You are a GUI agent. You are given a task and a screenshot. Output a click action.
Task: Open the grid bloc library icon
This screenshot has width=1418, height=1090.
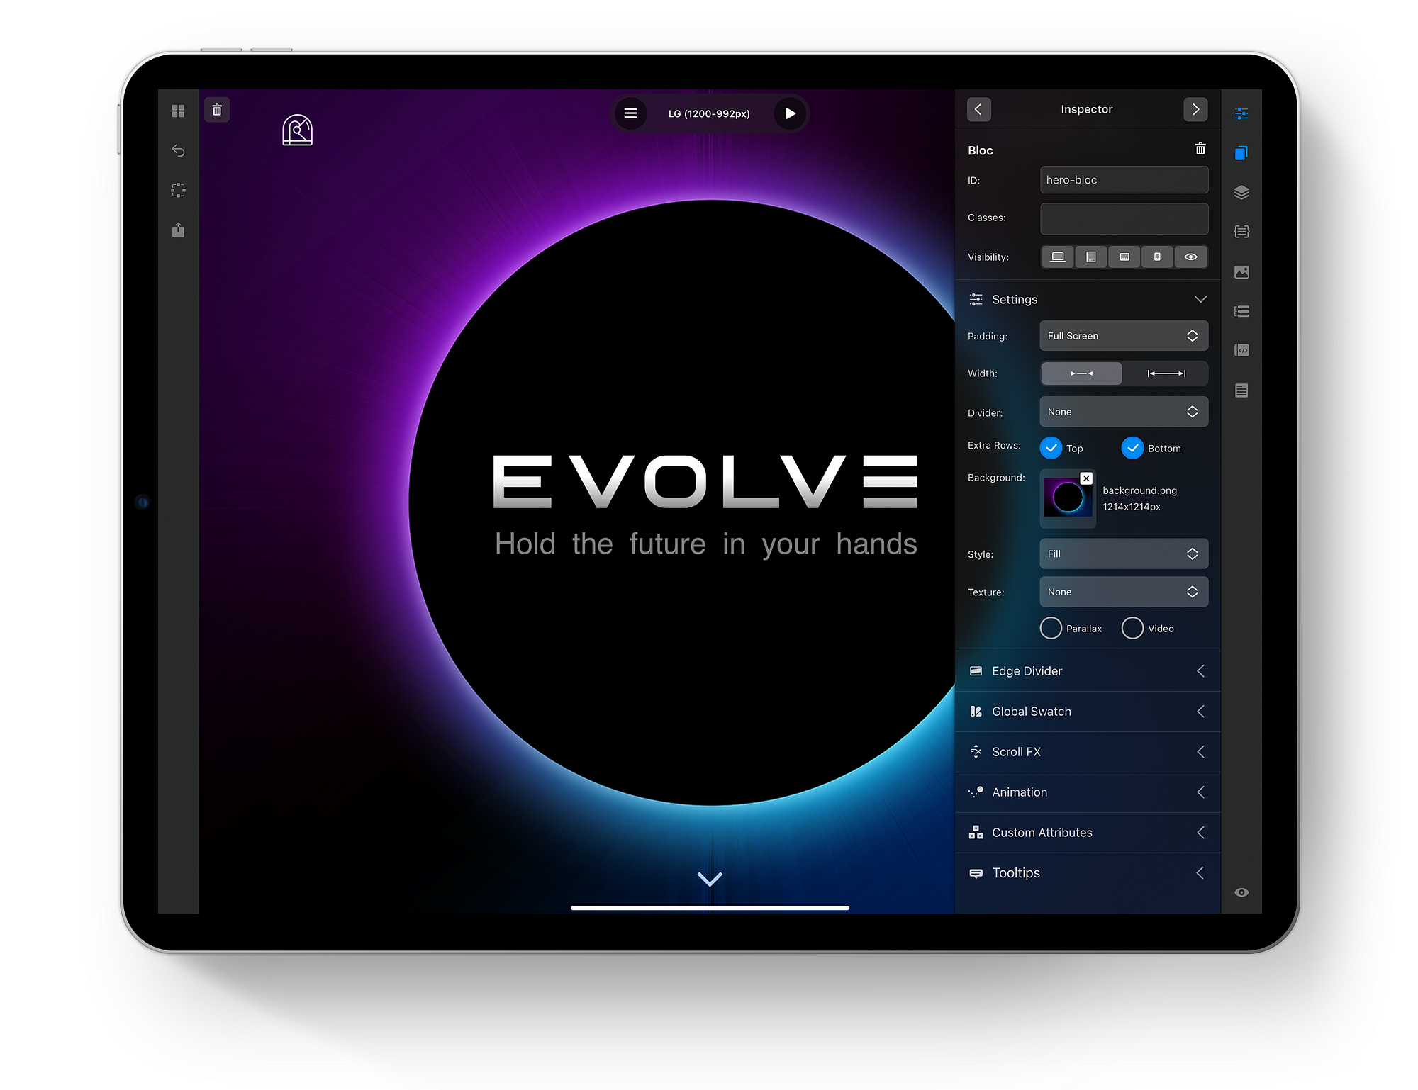click(x=178, y=111)
